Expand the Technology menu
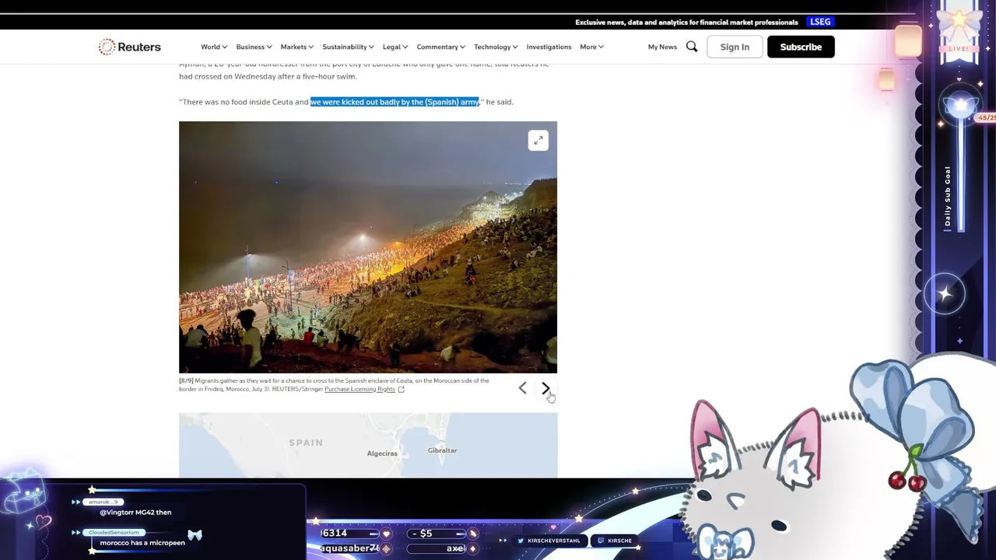The height and width of the screenshot is (560, 996). point(496,47)
